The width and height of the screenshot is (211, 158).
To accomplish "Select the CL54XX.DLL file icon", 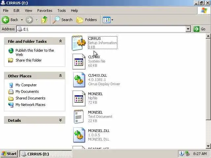I will (79, 80).
